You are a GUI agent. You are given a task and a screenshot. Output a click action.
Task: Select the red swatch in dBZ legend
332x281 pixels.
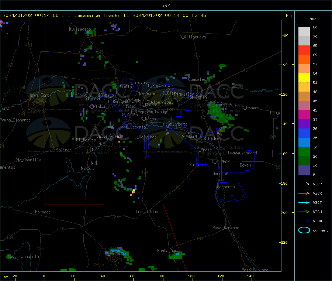coord(304,50)
